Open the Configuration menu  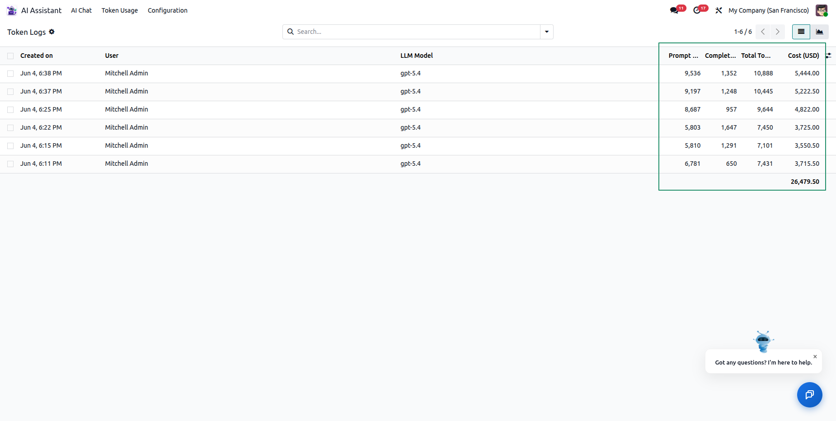(168, 10)
